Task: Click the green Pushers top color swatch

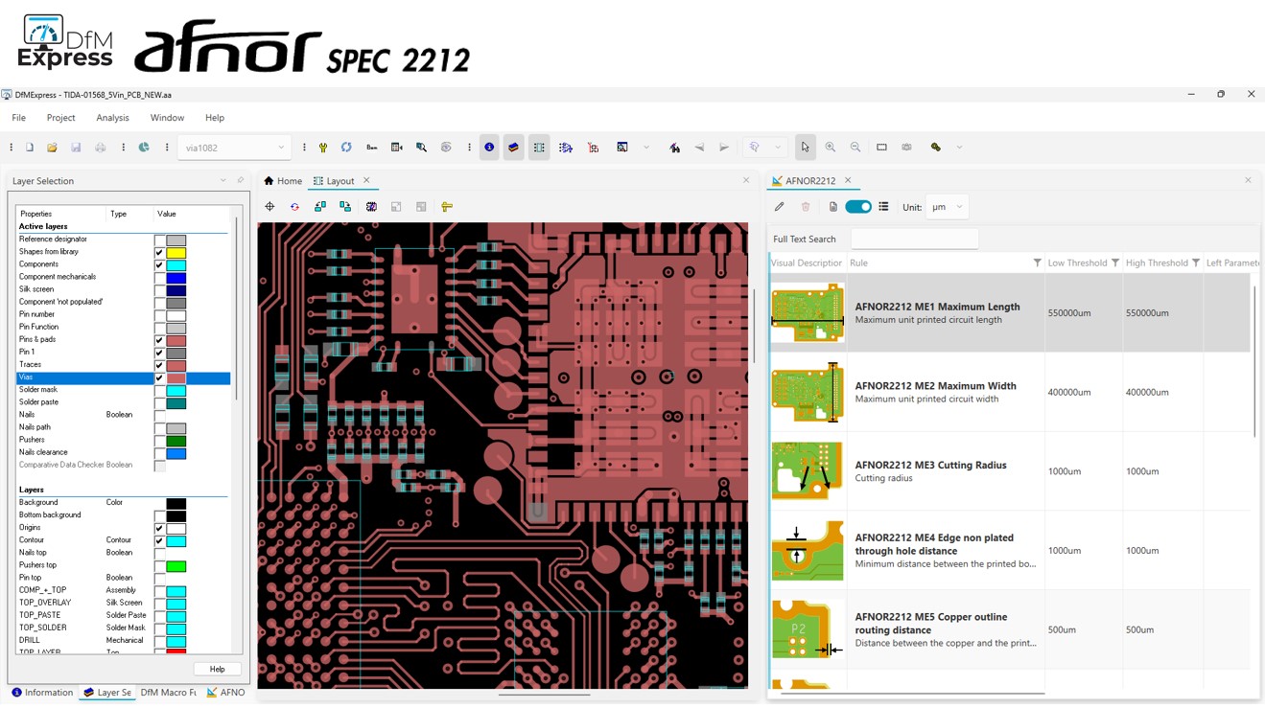Action: coord(176,566)
